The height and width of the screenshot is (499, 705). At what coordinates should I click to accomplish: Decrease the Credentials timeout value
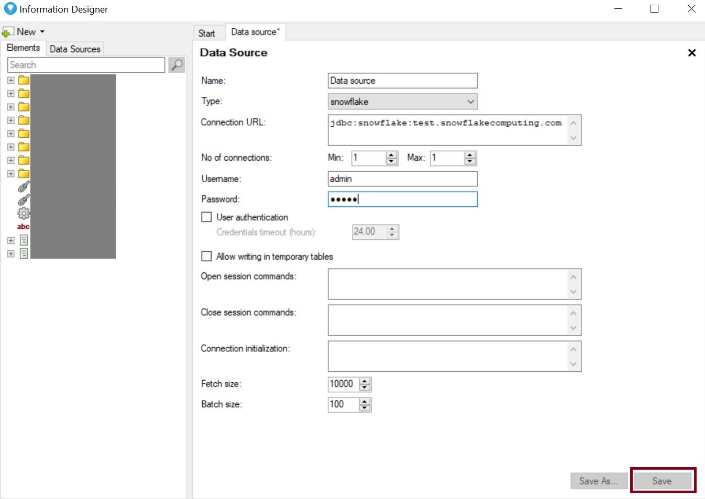pyautogui.click(x=392, y=235)
